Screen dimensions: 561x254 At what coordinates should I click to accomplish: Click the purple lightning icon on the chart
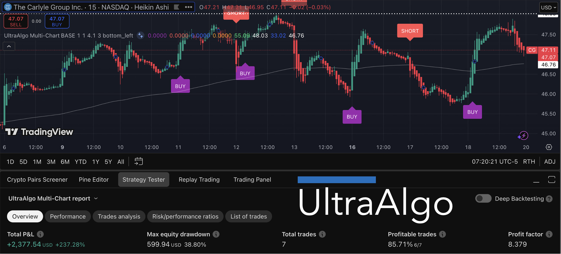coord(523,136)
